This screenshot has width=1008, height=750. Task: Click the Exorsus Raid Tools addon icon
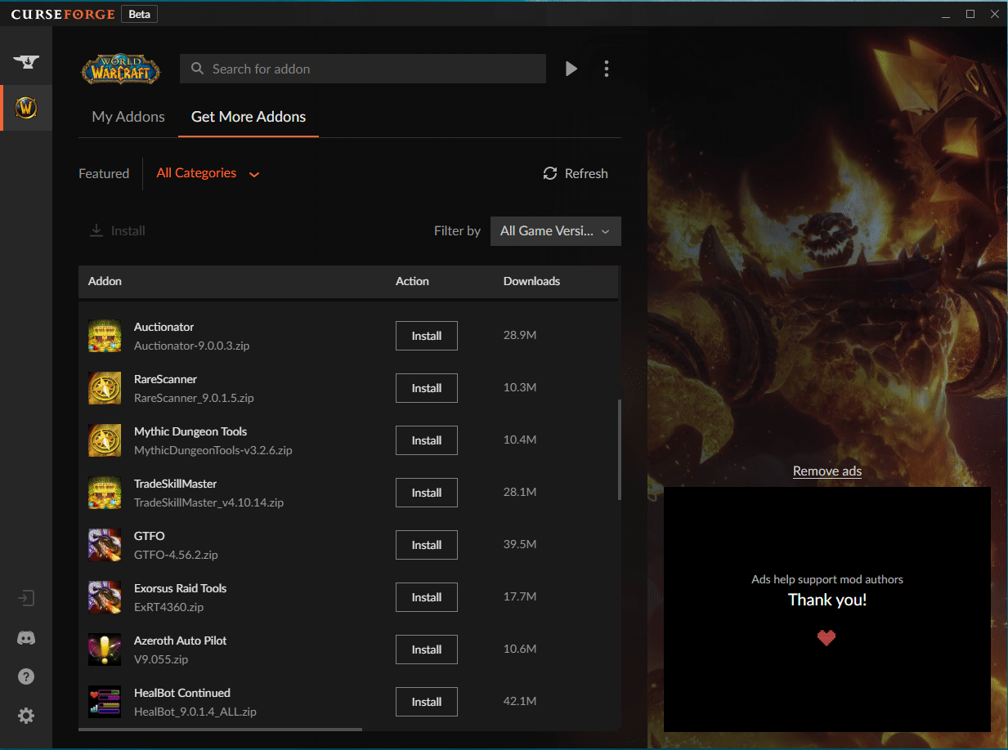[105, 597]
